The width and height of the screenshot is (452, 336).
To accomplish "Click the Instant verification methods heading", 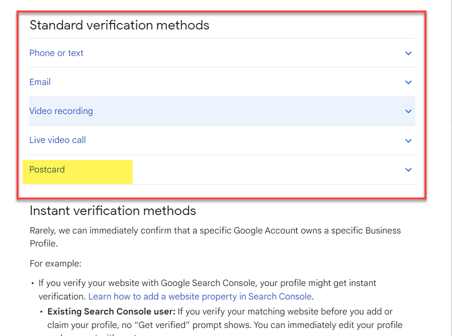I will (x=113, y=210).
